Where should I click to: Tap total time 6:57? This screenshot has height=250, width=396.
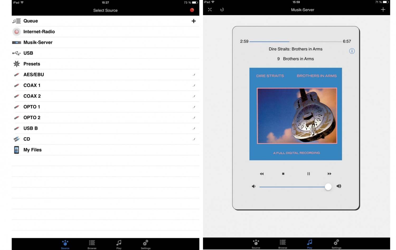click(x=347, y=41)
